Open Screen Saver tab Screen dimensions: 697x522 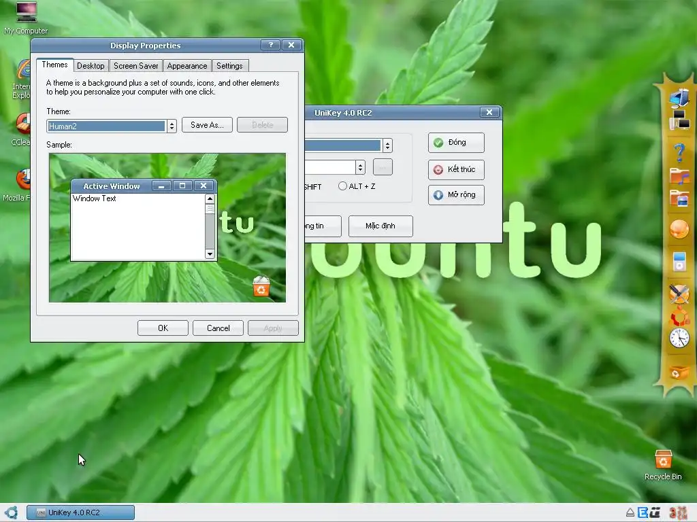135,66
